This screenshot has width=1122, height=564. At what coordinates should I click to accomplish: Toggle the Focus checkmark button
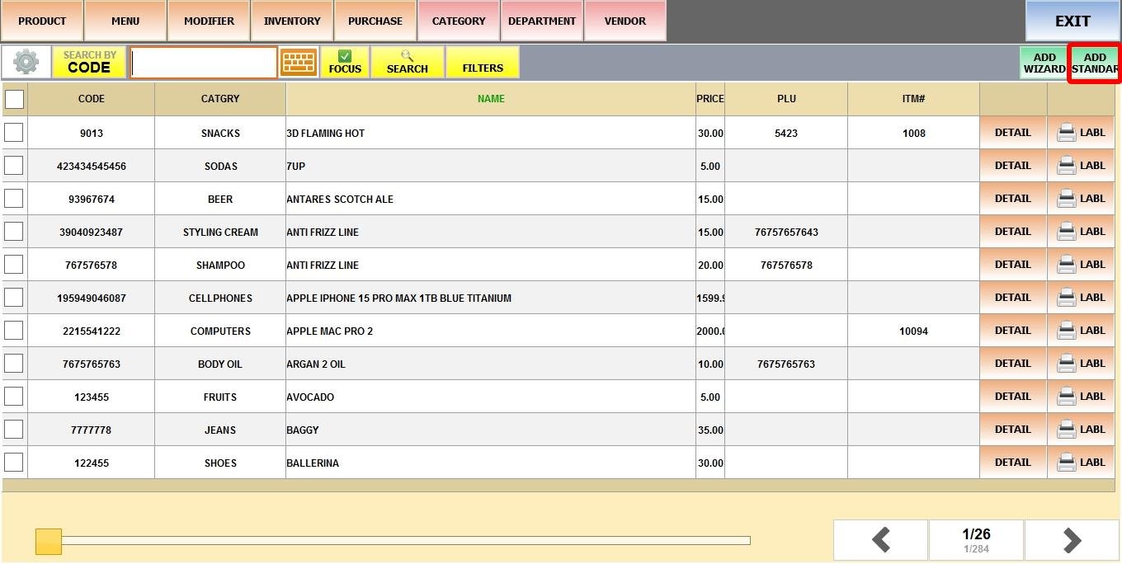click(345, 62)
